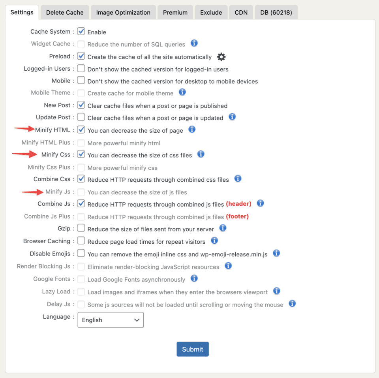Screen dimensions: 379x378
Task: Show info for Combine Css option
Action: [x=238, y=179]
